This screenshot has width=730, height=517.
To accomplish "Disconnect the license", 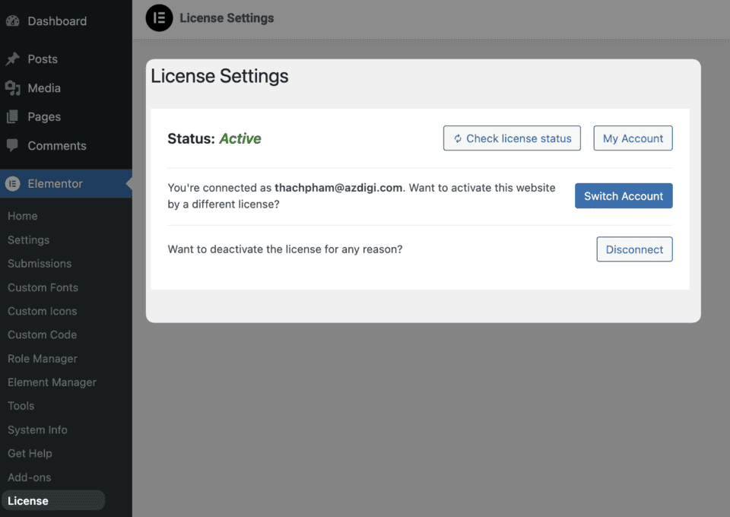I will [634, 249].
